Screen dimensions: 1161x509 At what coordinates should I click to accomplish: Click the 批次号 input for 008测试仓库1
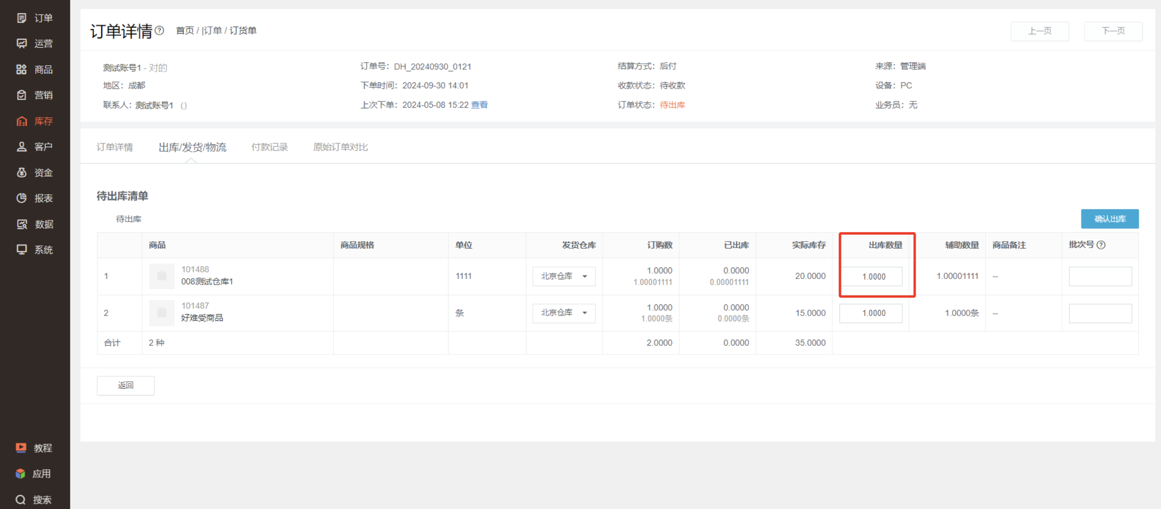(1100, 276)
